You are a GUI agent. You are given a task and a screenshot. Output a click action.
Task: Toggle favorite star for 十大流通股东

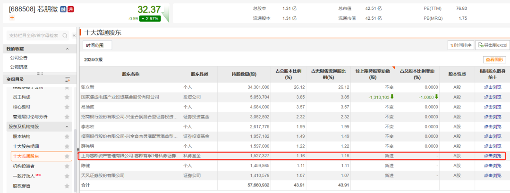[67, 156]
